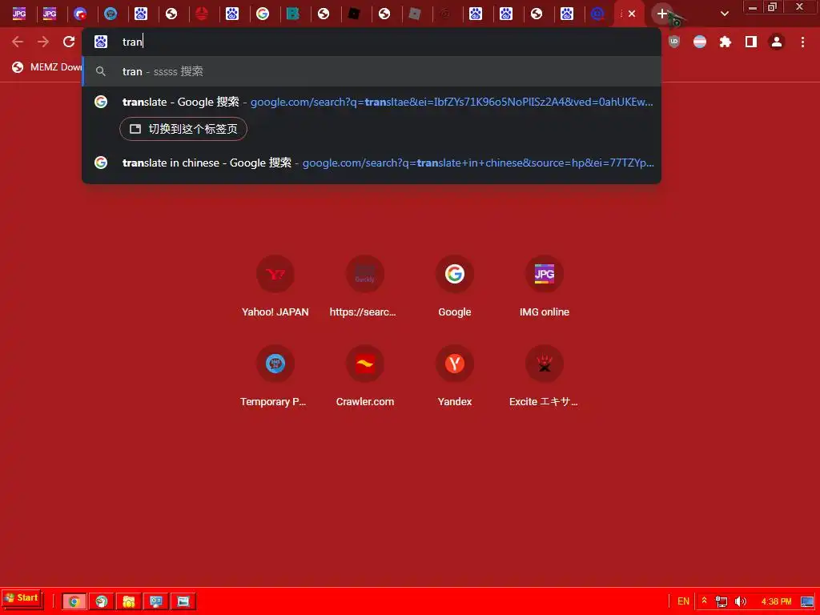This screenshot has width=820, height=615.
Task: Open a new tab with the plus button
Action: point(662,14)
